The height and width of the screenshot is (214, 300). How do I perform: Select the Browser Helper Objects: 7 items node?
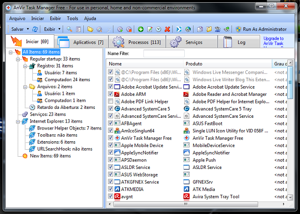point(69,128)
